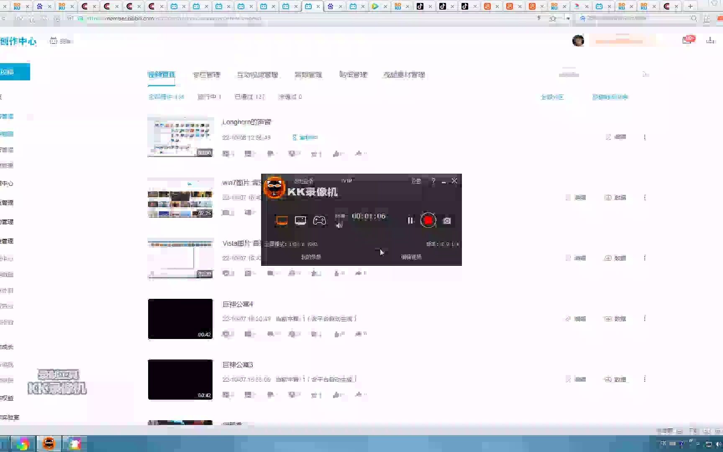Bookmark page with the star icon

tap(553, 18)
